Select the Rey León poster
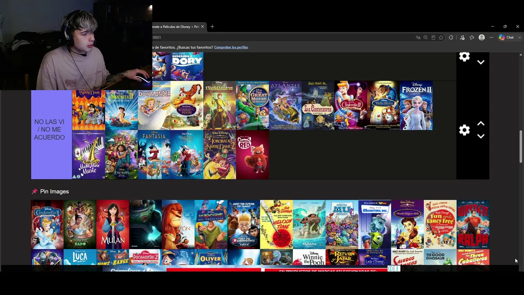The image size is (524, 295). (178, 225)
